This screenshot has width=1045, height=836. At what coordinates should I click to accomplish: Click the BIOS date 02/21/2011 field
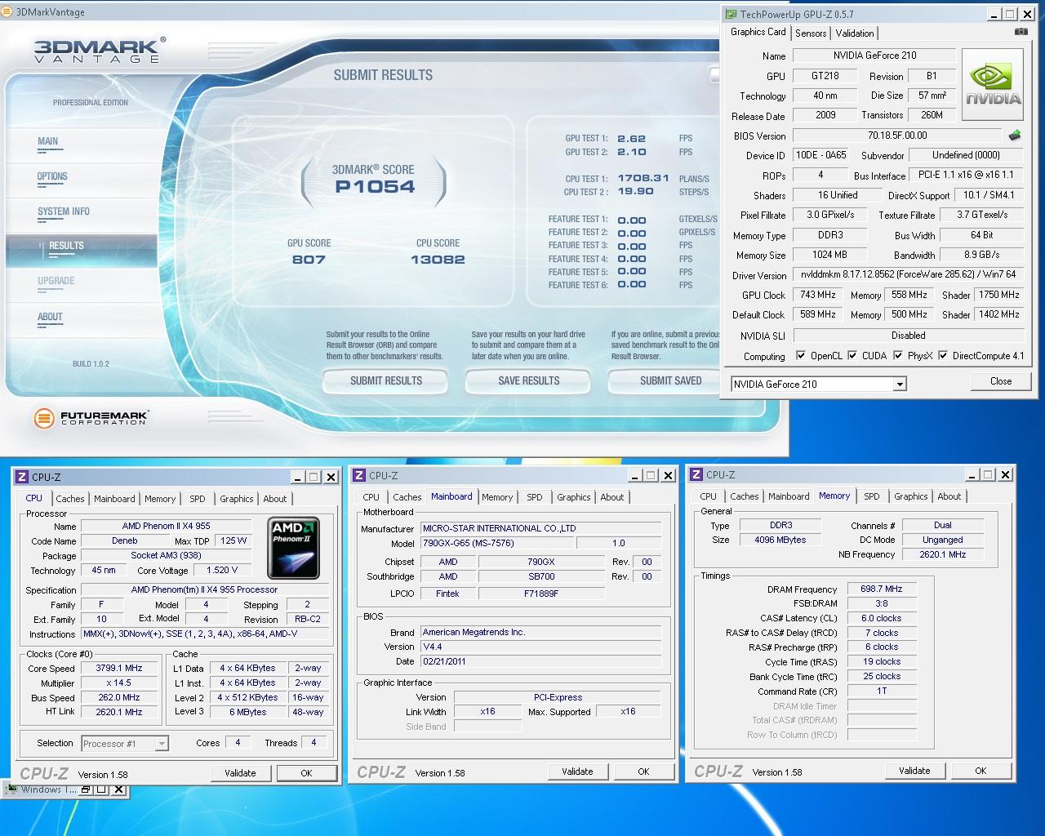point(540,661)
